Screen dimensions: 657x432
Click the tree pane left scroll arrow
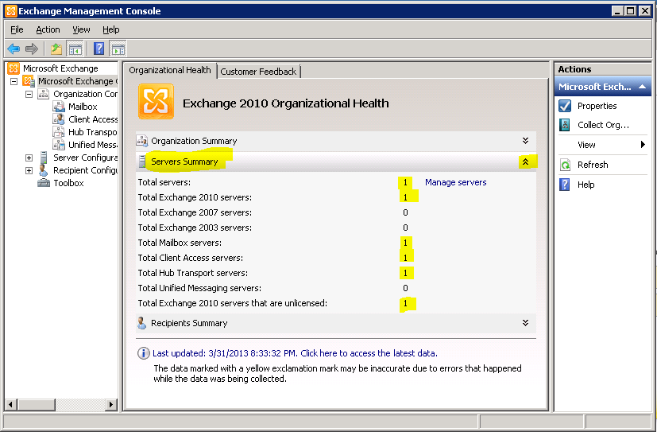(x=11, y=405)
